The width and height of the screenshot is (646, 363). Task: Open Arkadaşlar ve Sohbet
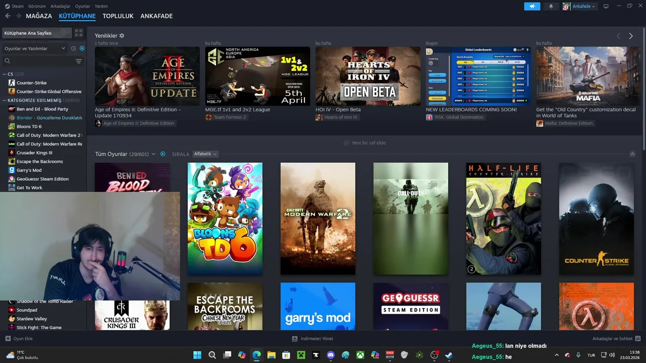[616, 339]
